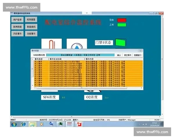Click the 系统时间 status bar entry
Image resolution: width=174 pixels, height=139 pixels.
point(59,120)
